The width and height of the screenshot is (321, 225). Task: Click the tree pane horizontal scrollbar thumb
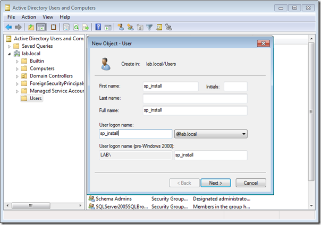31,205
